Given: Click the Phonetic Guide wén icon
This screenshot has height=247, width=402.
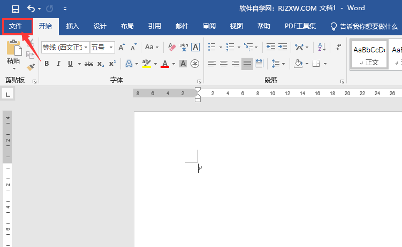Looking at the screenshot, I should (184, 47).
